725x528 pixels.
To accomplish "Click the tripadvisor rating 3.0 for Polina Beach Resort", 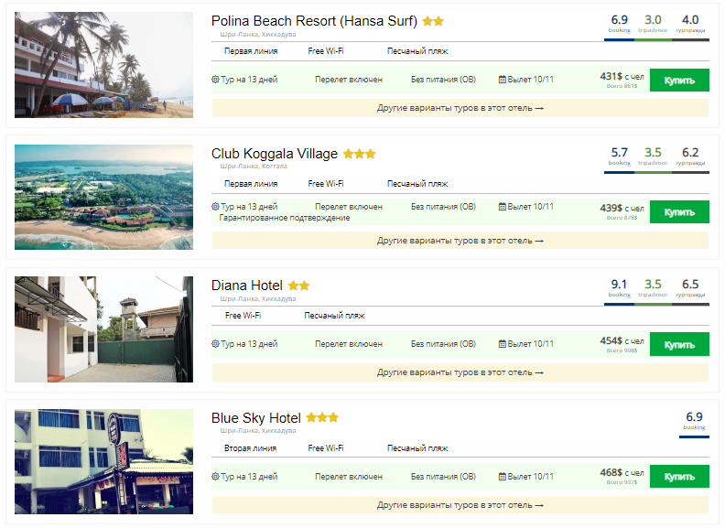I will (x=653, y=20).
